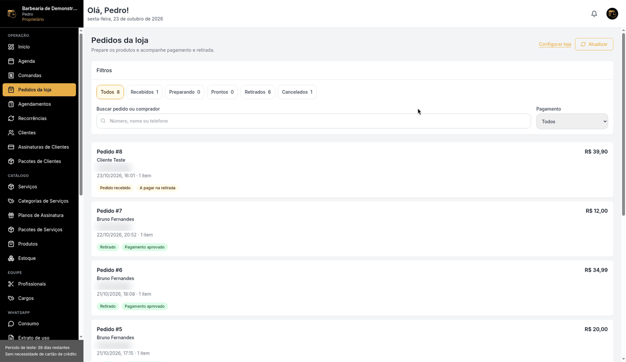Screen dimensions: 626x362
Task: Click the 'A pagar na retirada' badge
Action: [157, 188]
